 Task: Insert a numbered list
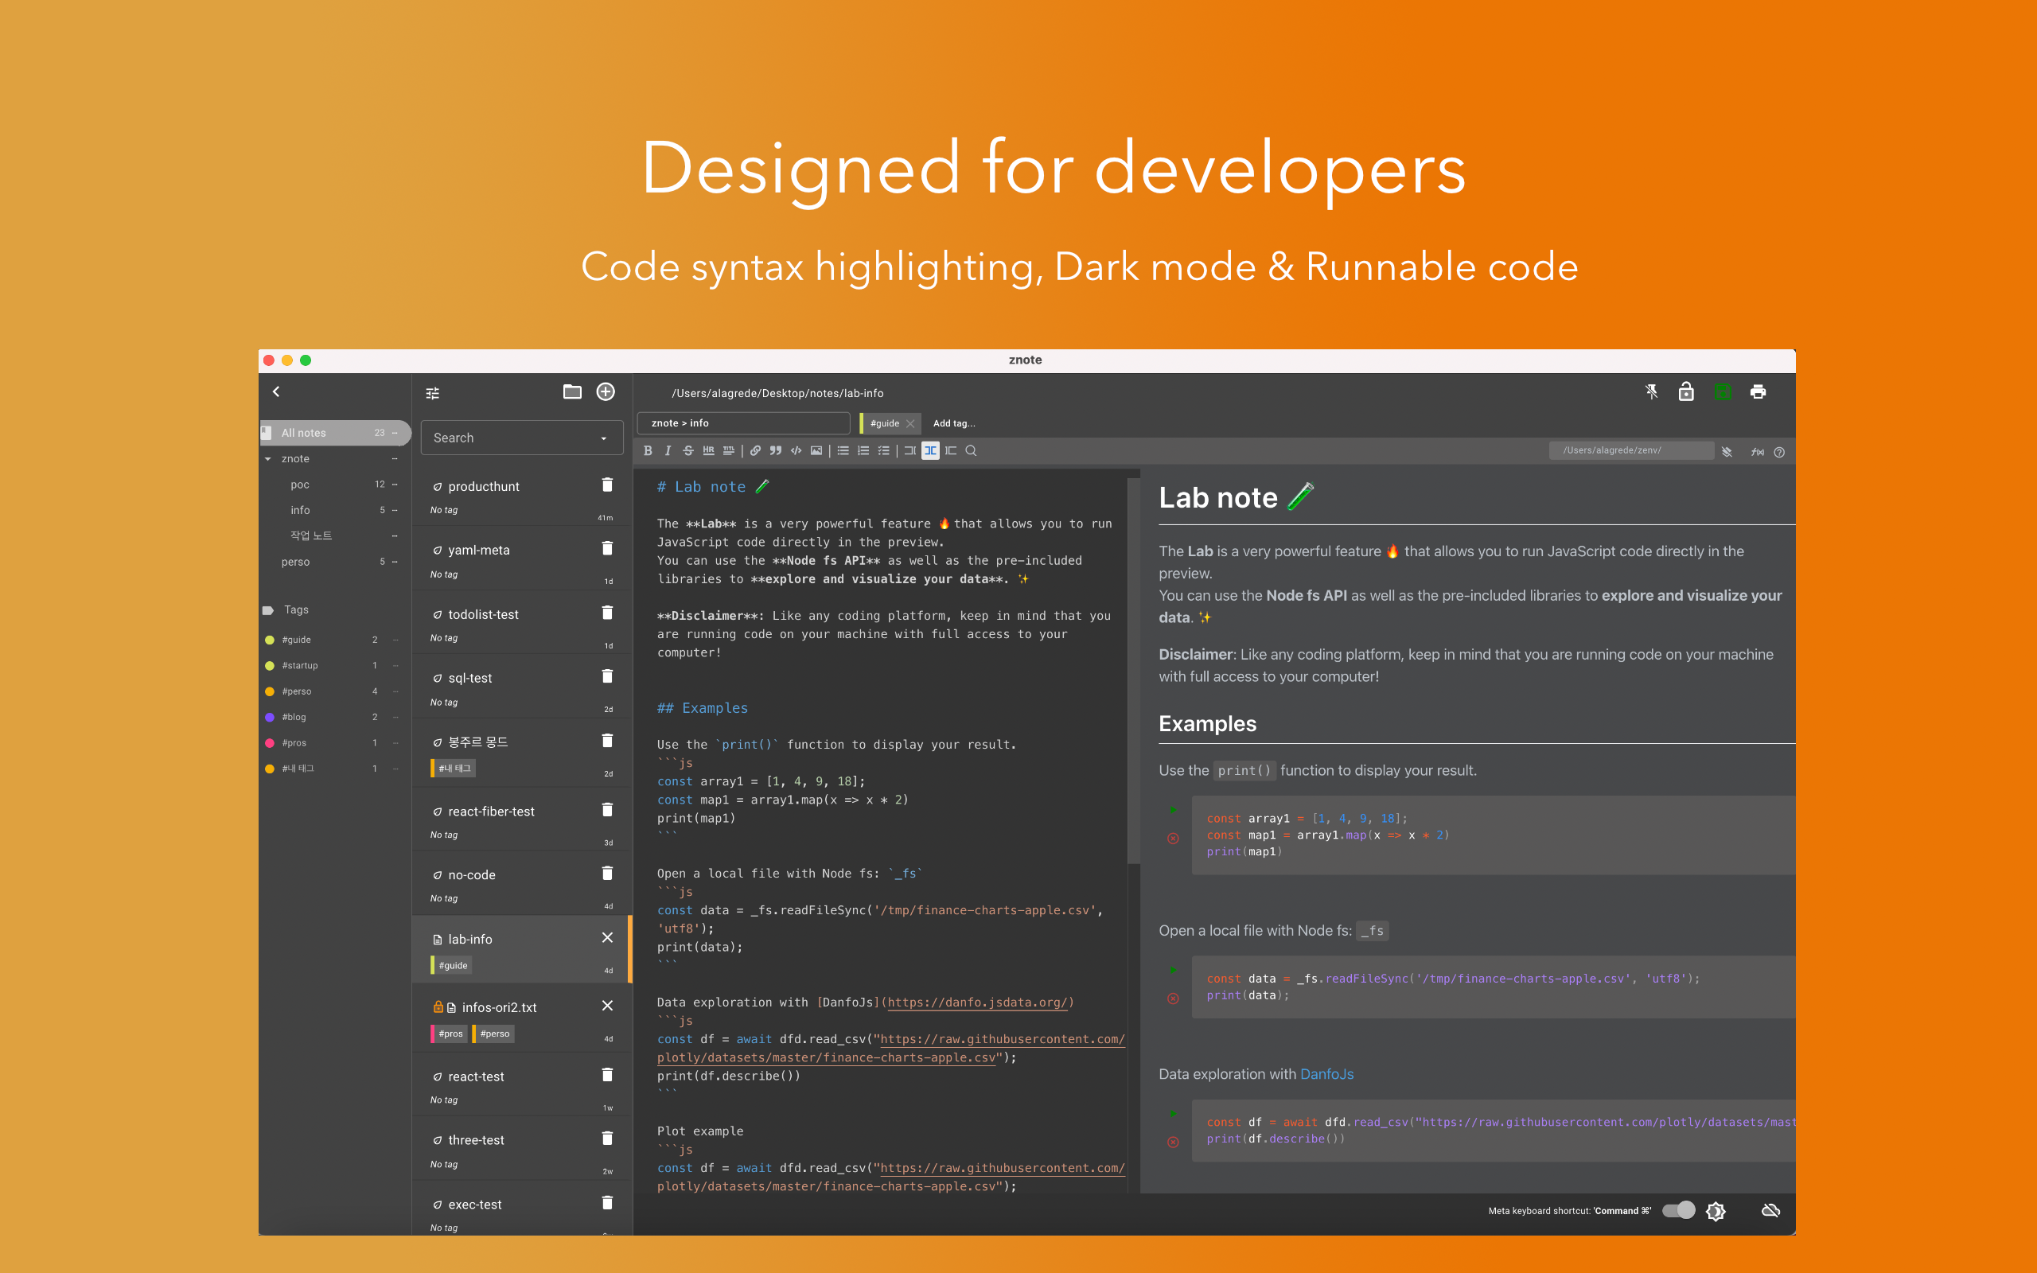863,450
